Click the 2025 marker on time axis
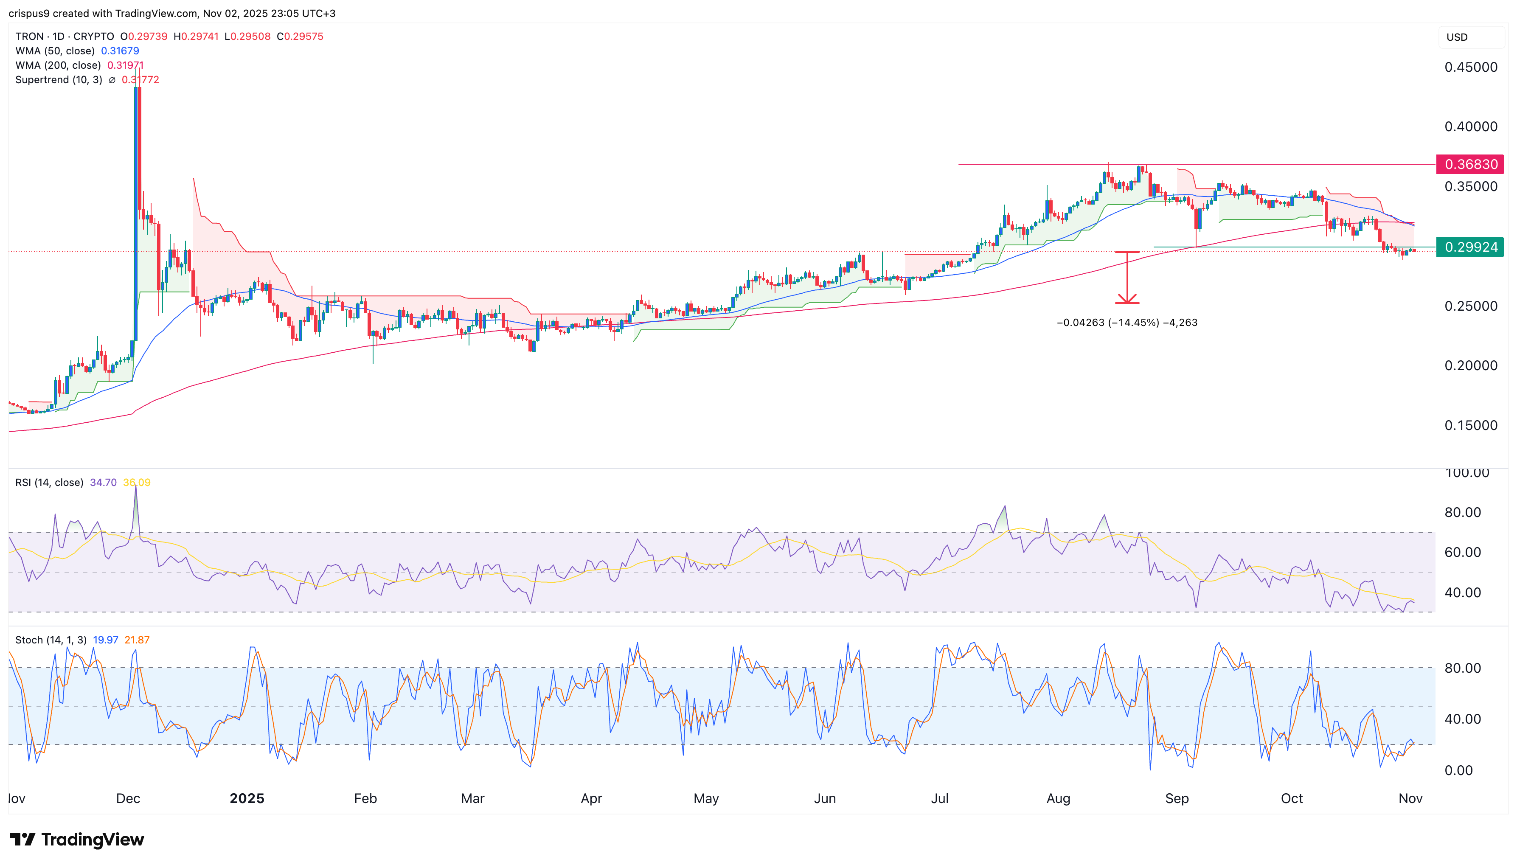Viewport: 1517px width, 865px height. coord(248,798)
